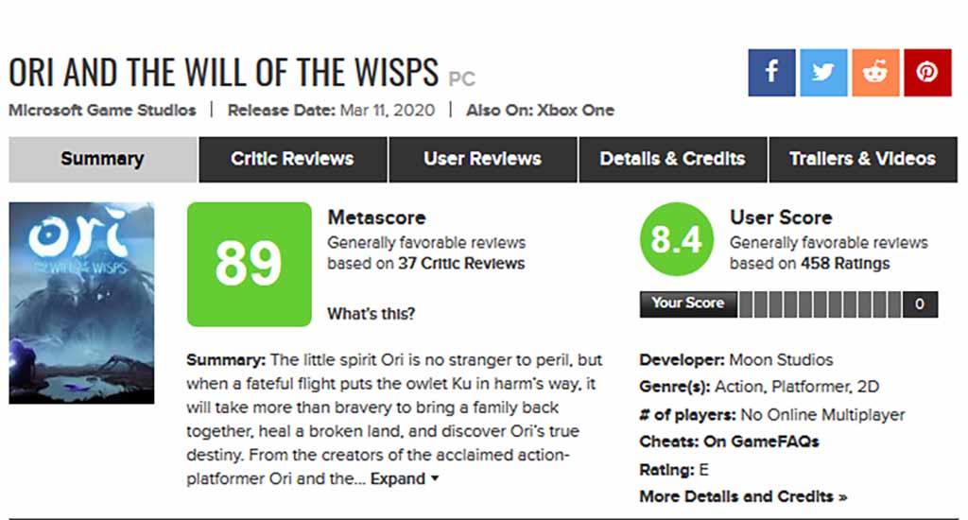Open the Xbox One version link
968x520 pixels.
(576, 111)
